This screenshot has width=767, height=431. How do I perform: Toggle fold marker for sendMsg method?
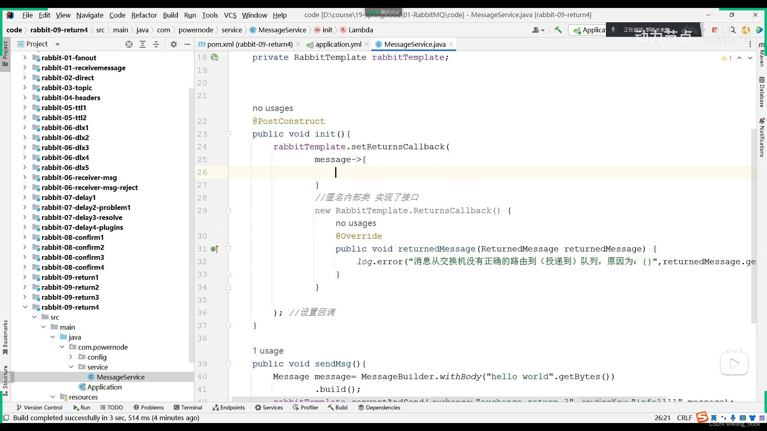[228, 364]
